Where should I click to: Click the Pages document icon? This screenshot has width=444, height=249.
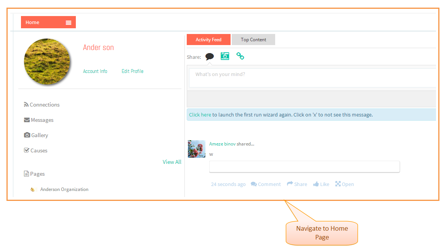click(x=26, y=173)
